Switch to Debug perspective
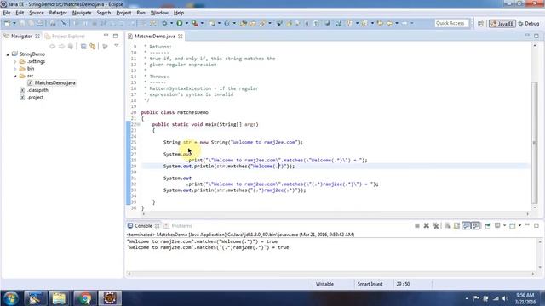 pos(528,24)
